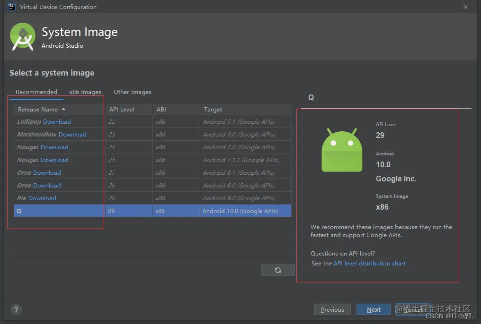
Task: Click the Previous button
Action: coord(332,310)
